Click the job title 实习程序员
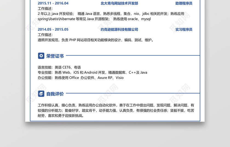The image size is (230, 147). [x=184, y=30]
